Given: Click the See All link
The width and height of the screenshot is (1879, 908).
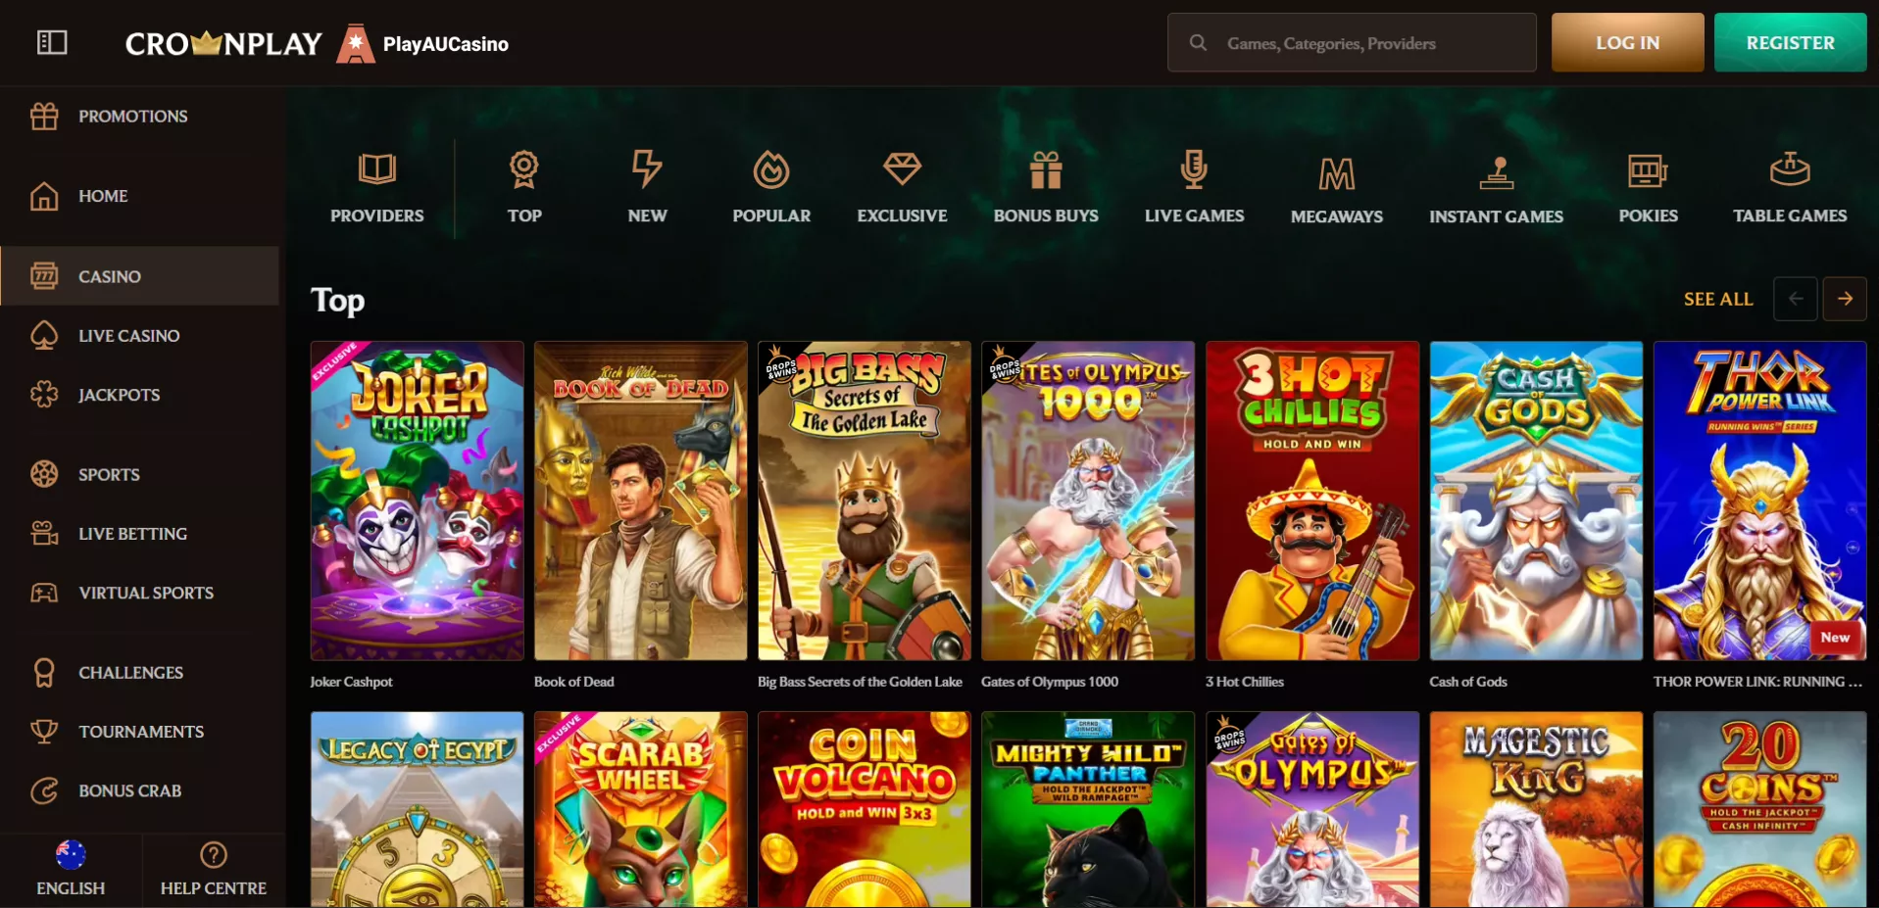Looking at the screenshot, I should coord(1717,299).
